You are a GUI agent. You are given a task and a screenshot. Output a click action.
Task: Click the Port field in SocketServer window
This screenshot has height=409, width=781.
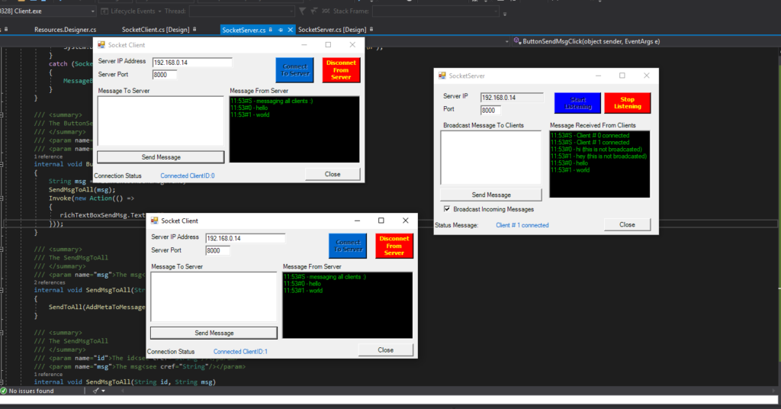492,111
